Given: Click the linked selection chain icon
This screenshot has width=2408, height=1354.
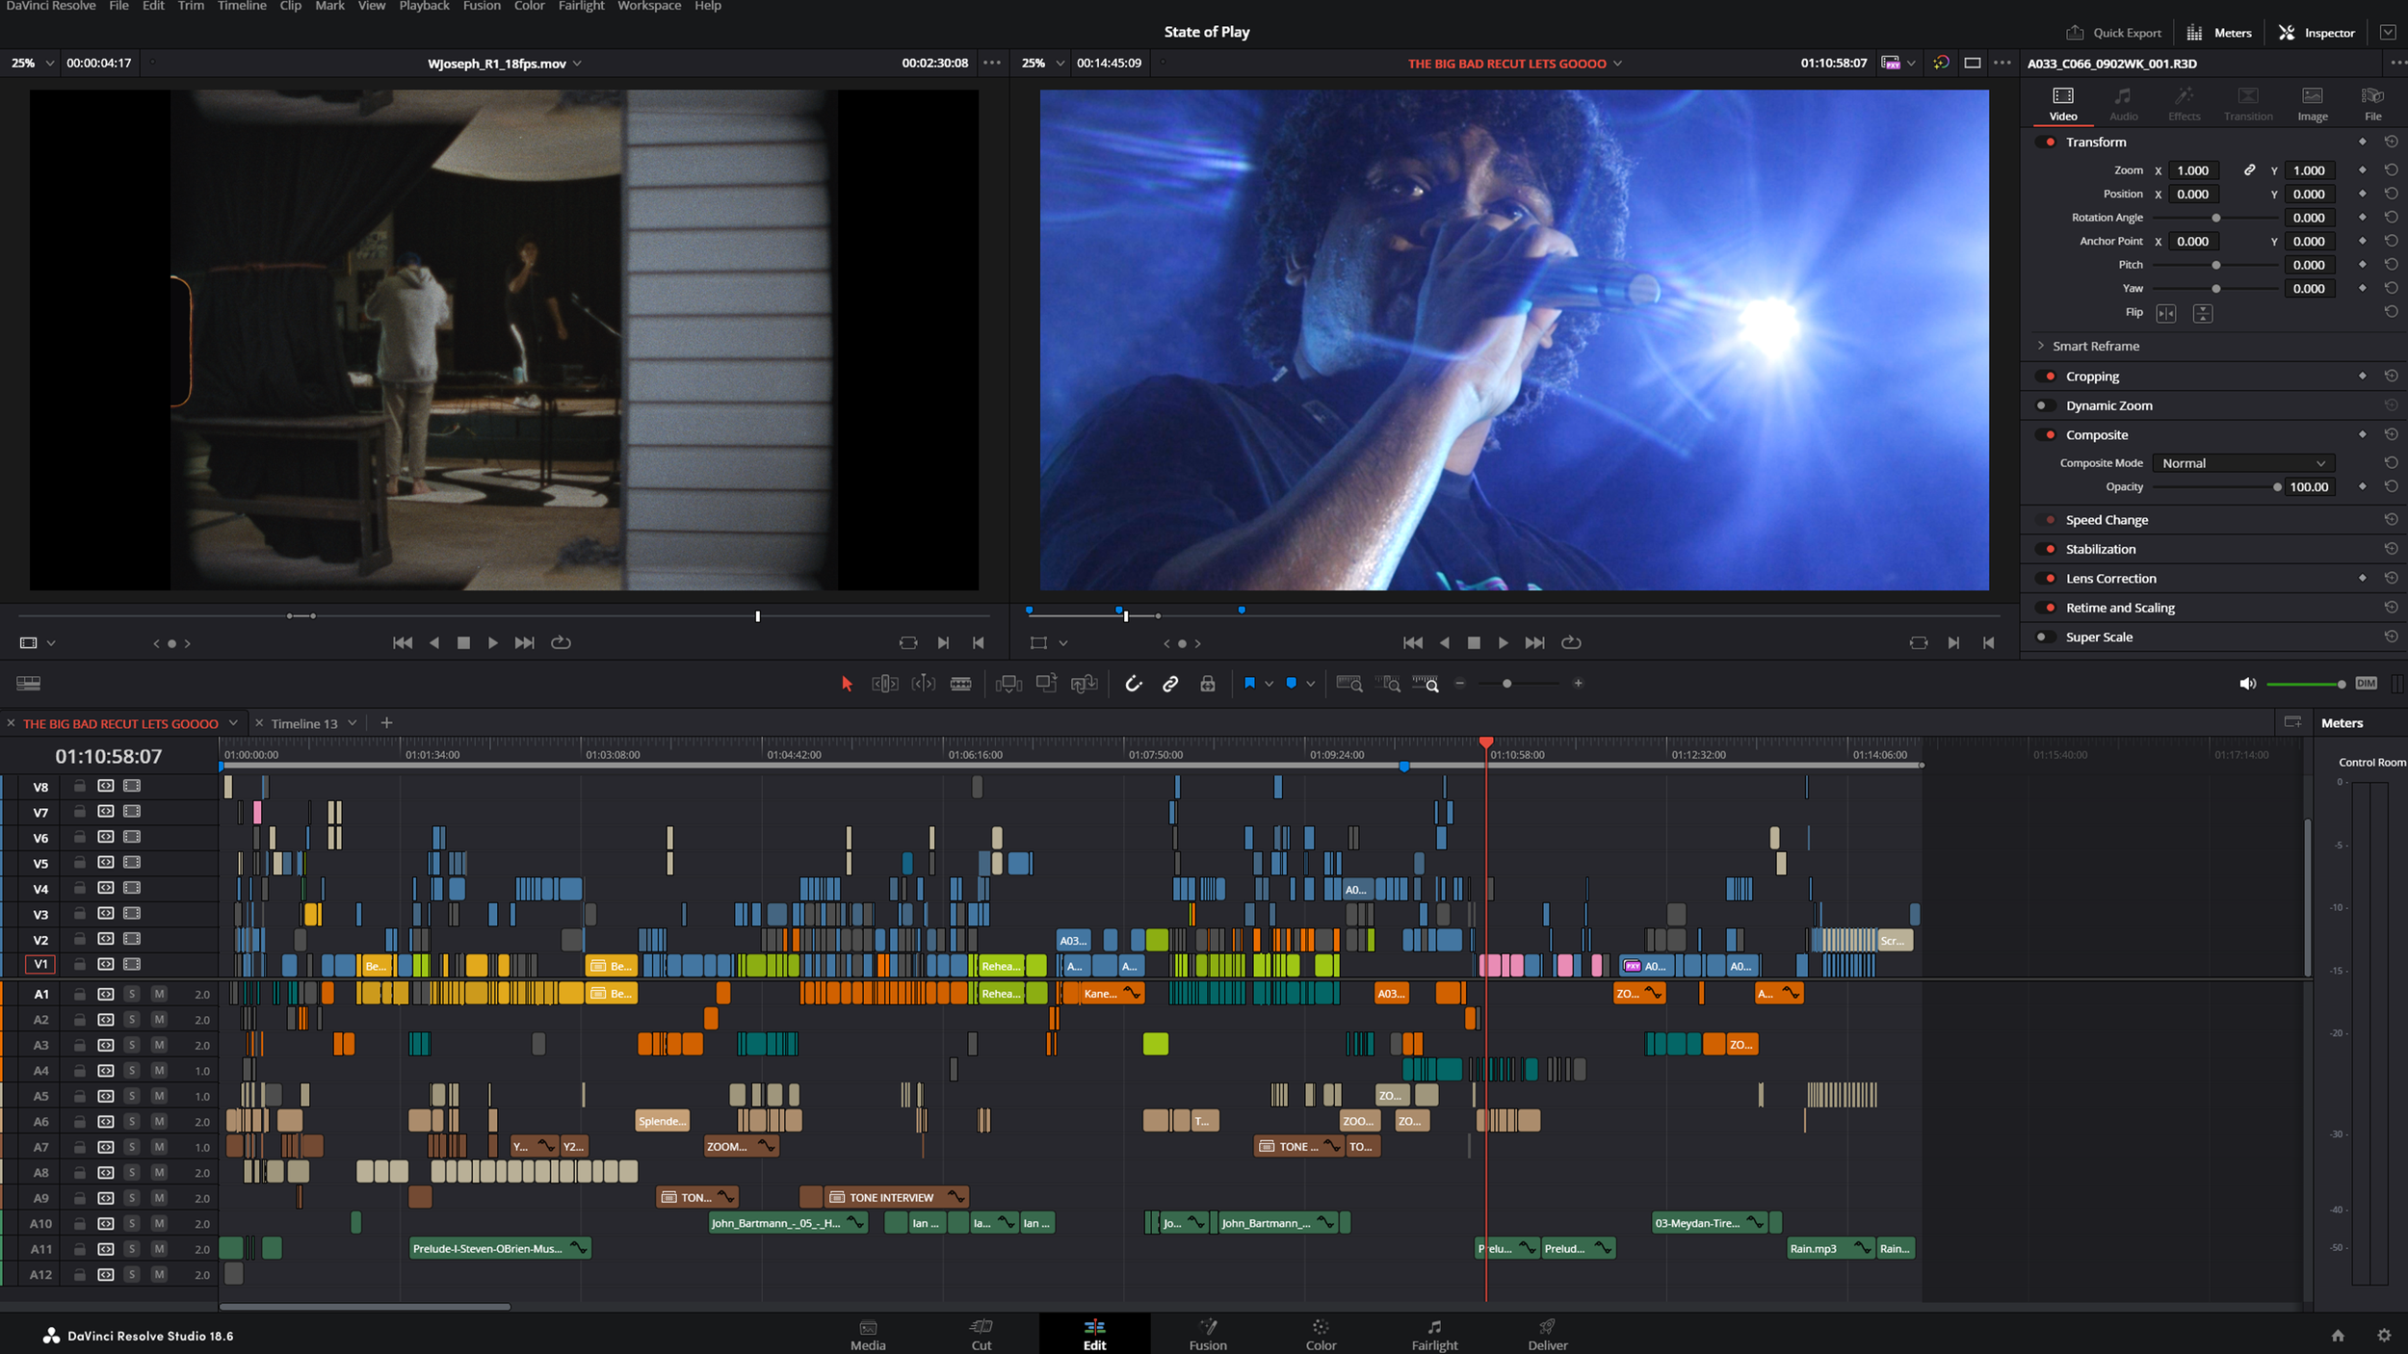Looking at the screenshot, I should point(1170,684).
